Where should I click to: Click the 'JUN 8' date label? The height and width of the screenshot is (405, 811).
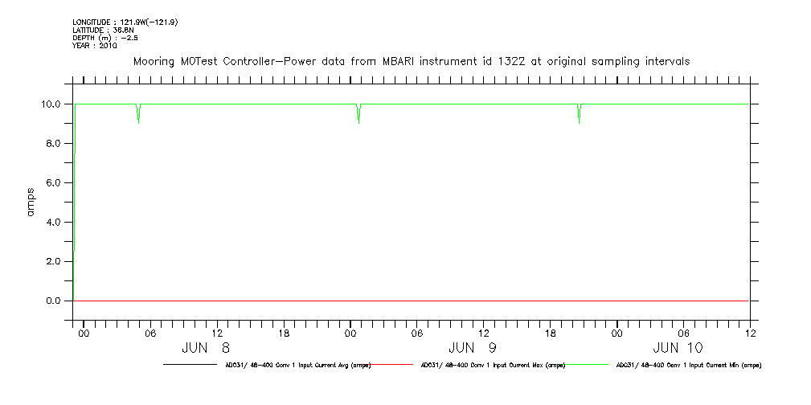click(x=206, y=348)
